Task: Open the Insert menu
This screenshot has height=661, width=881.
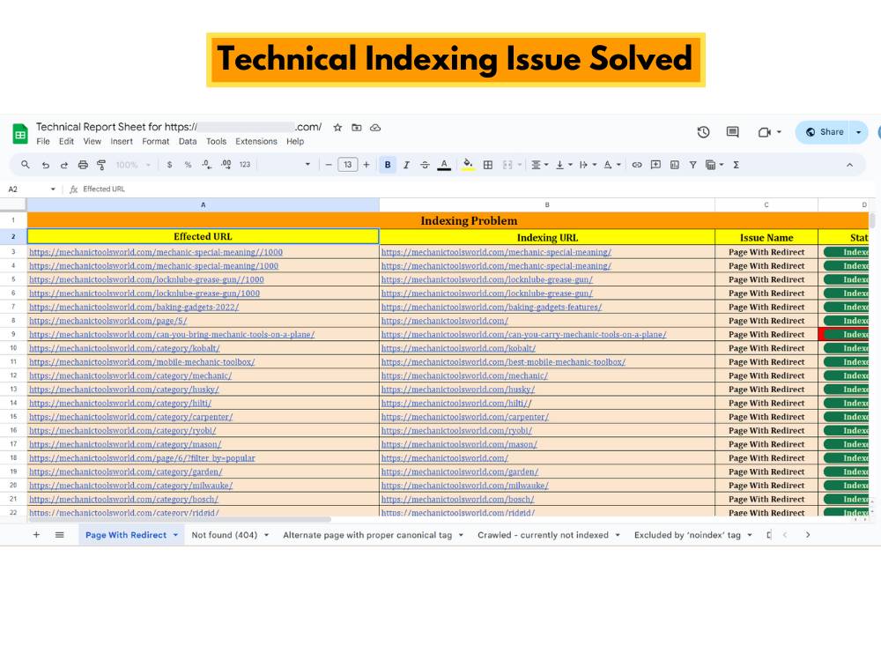Action: 122,142
